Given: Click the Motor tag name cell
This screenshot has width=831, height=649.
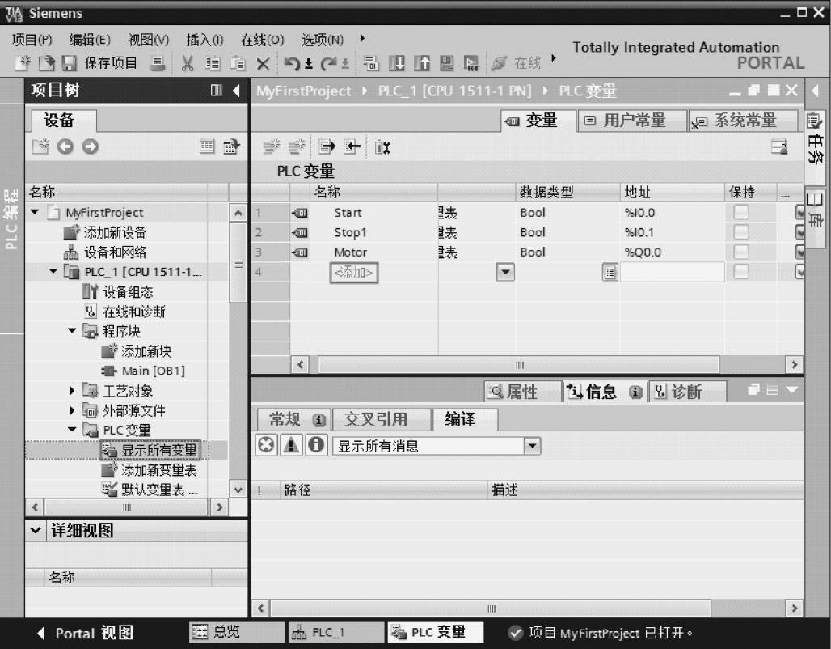Looking at the screenshot, I should pos(351,252).
